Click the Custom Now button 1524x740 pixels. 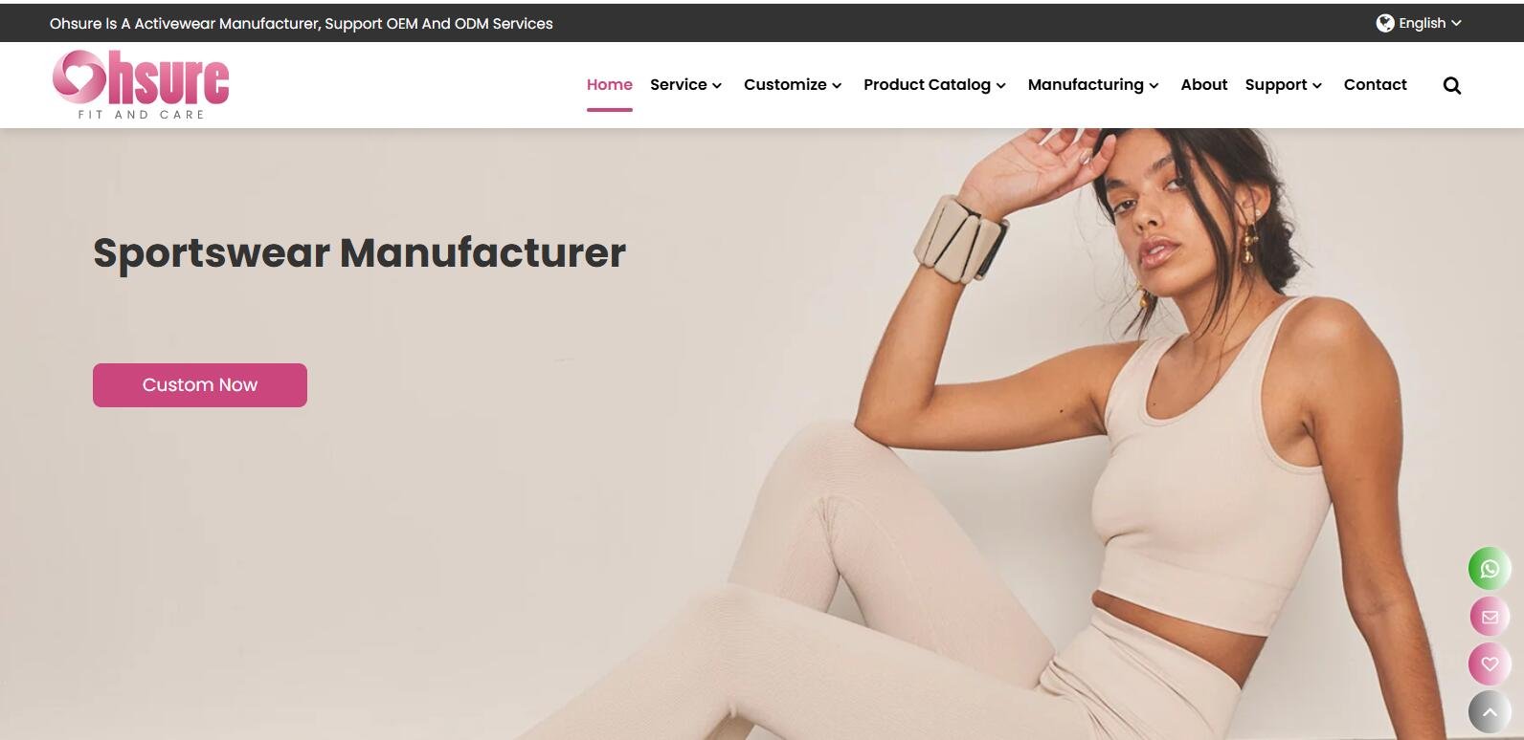tap(200, 385)
